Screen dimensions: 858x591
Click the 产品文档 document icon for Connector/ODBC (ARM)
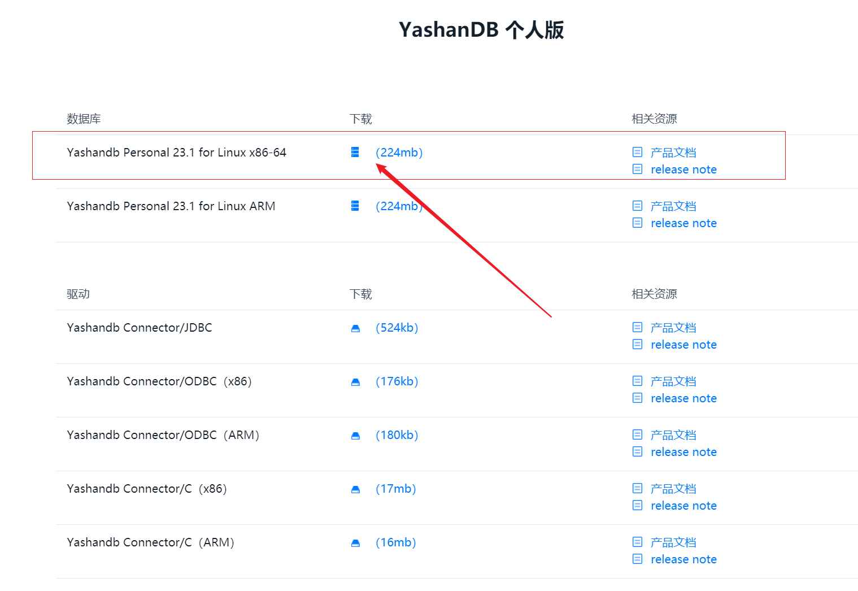tap(637, 434)
